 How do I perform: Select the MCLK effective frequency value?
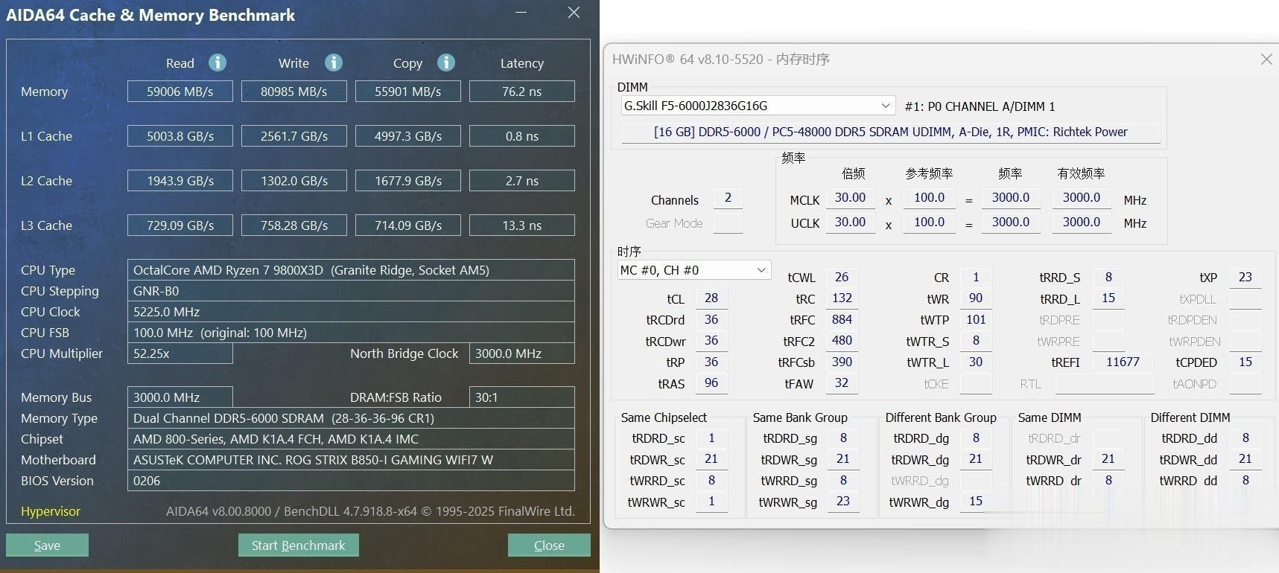[x=1082, y=198]
